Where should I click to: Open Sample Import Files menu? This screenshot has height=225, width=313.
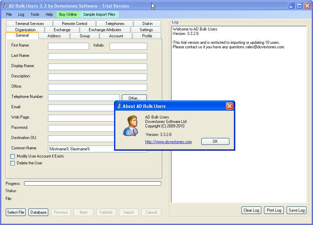[x=99, y=14]
